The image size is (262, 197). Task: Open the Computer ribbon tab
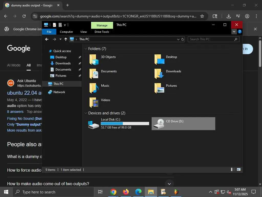coord(66,32)
